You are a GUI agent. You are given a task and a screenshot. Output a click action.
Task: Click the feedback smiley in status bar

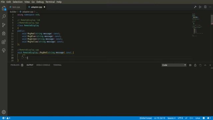click(204, 118)
